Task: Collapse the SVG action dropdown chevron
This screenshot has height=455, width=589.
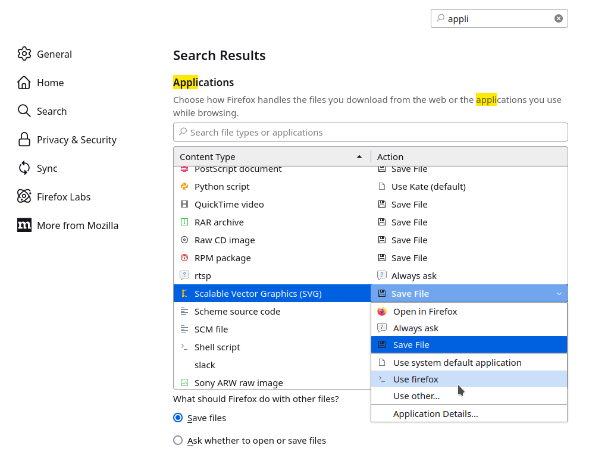Action: 559,294
